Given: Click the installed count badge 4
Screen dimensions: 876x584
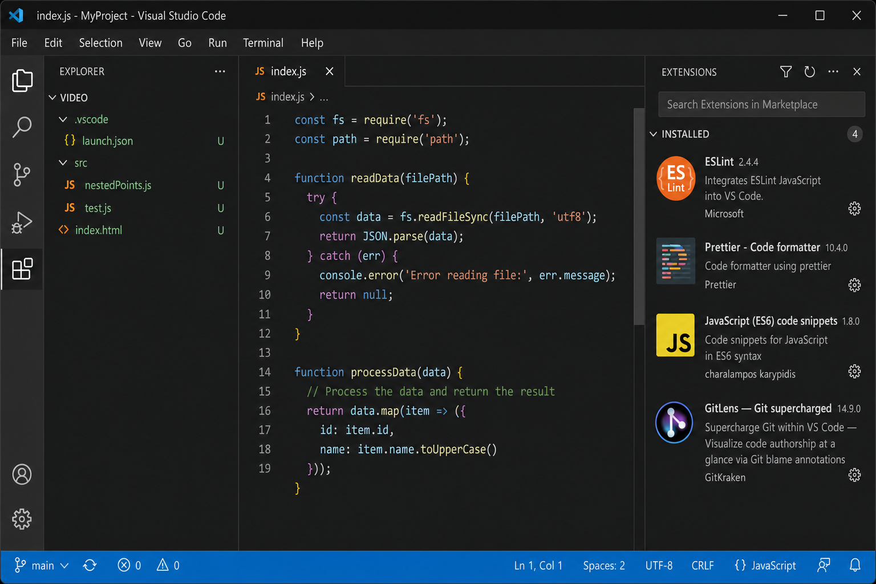Looking at the screenshot, I should tap(854, 134).
